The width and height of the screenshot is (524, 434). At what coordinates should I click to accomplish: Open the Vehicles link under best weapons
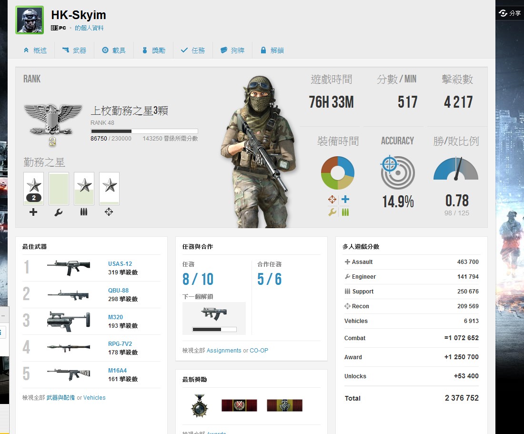pyautogui.click(x=94, y=398)
